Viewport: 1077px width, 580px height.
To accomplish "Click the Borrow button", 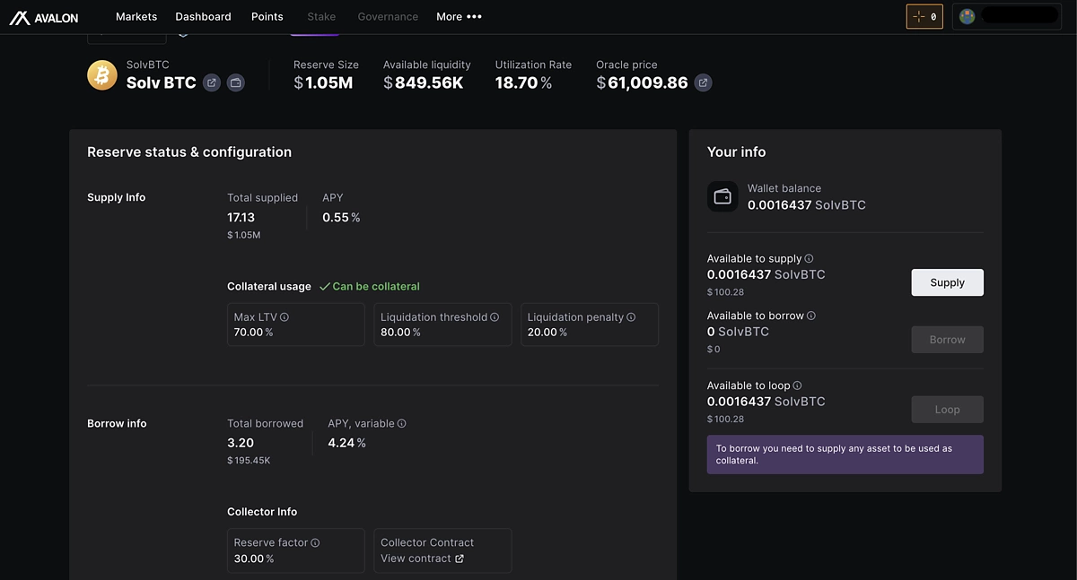I will click(947, 340).
